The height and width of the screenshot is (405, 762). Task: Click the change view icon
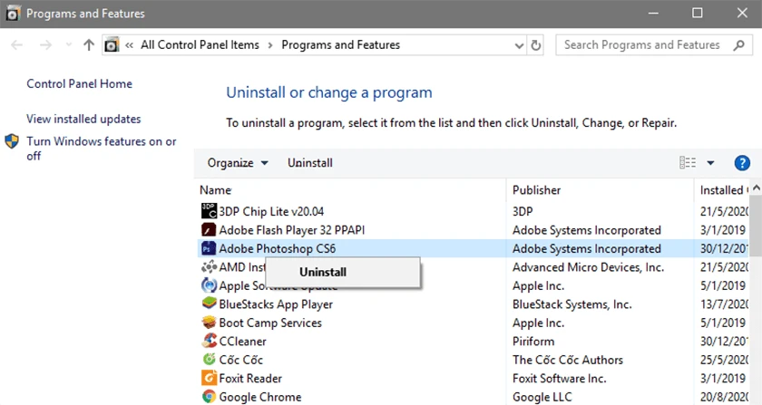coord(688,163)
